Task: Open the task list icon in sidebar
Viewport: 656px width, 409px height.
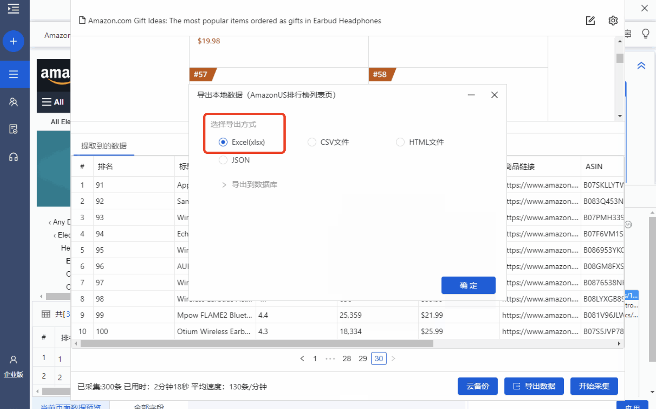Action: 13,74
